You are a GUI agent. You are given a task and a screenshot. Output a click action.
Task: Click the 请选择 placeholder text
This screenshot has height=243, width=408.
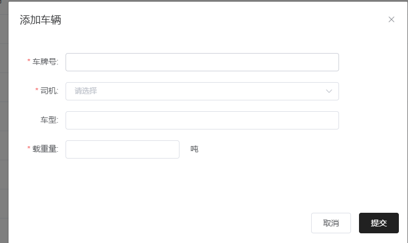click(86, 91)
